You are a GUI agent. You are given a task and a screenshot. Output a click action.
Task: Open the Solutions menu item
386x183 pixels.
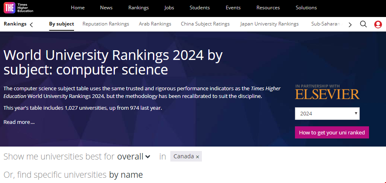[306, 8]
